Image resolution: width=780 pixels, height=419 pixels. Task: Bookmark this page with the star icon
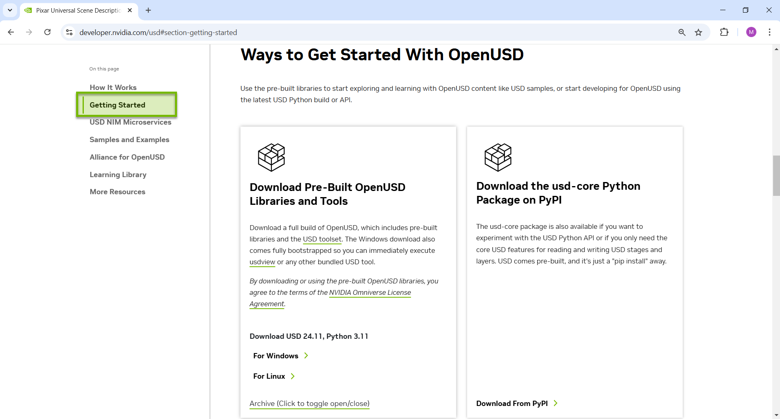699,32
